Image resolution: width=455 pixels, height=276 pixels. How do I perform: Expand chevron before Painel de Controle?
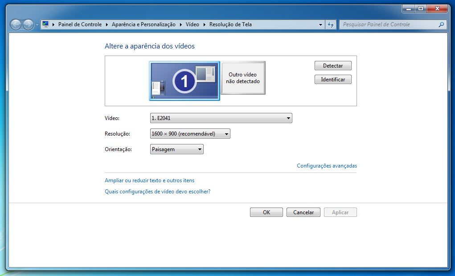pos(53,24)
